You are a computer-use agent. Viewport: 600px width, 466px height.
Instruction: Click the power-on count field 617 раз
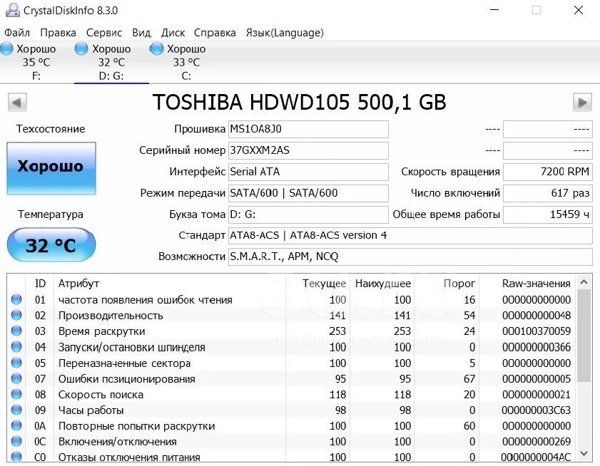pos(548,193)
